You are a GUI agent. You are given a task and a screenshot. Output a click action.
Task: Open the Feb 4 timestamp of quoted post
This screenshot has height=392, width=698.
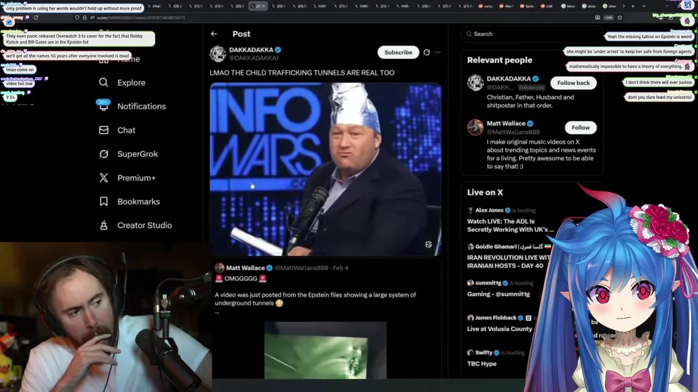pos(340,268)
